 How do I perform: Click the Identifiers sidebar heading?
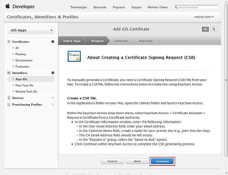20,73
